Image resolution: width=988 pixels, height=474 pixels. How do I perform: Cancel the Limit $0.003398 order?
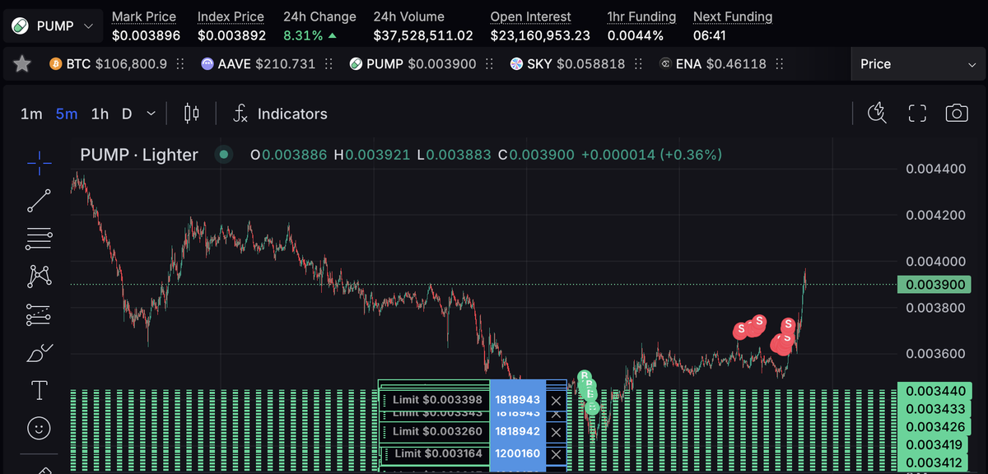(557, 401)
